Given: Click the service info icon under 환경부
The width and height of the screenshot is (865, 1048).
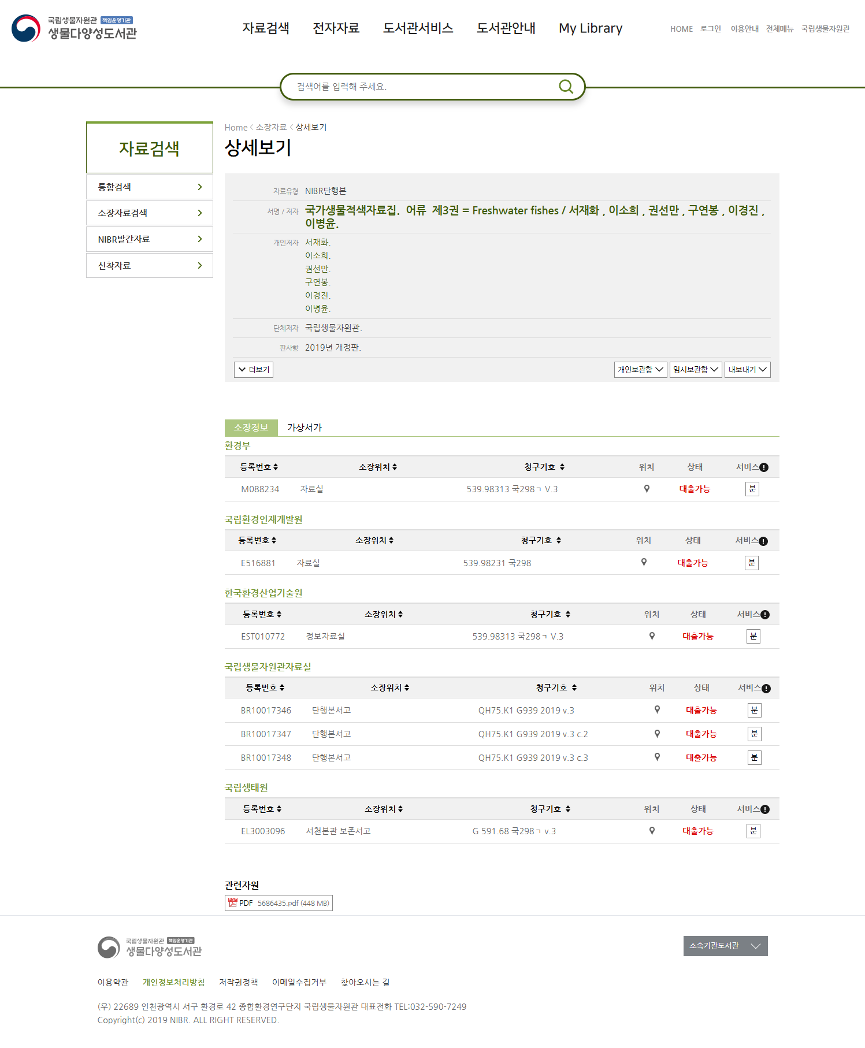Looking at the screenshot, I should [x=764, y=467].
